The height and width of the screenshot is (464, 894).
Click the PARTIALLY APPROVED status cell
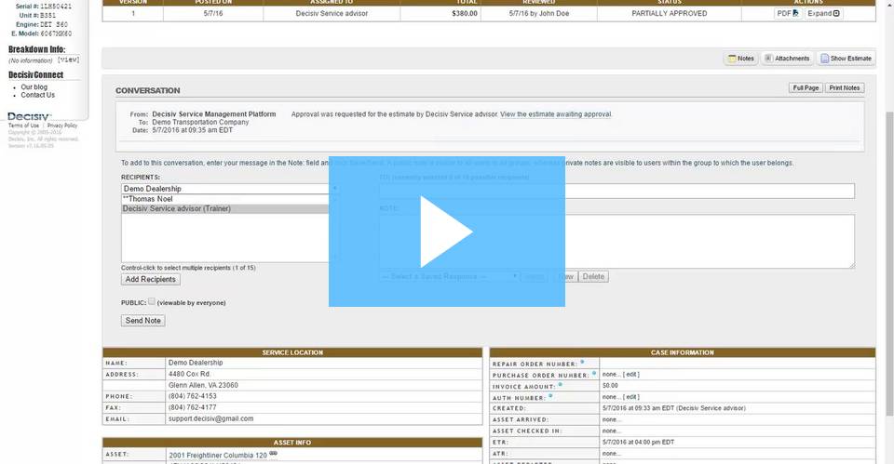670,13
